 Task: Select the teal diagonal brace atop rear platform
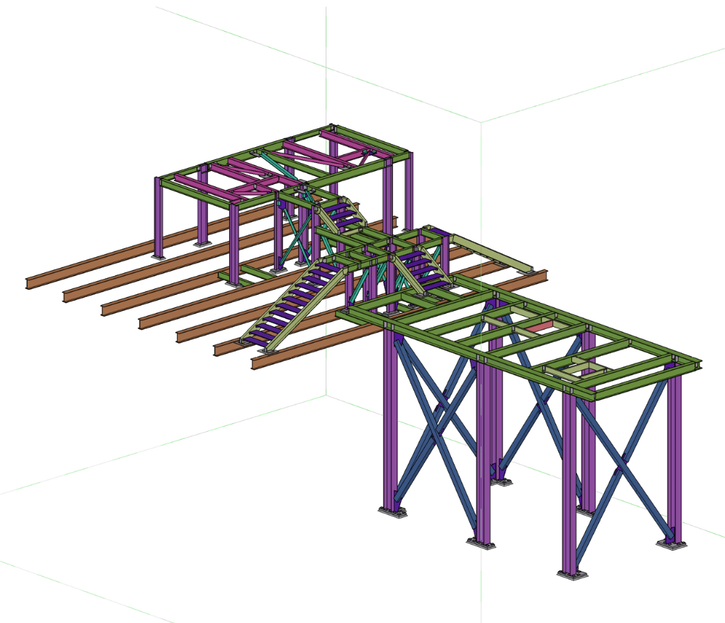tap(275, 165)
